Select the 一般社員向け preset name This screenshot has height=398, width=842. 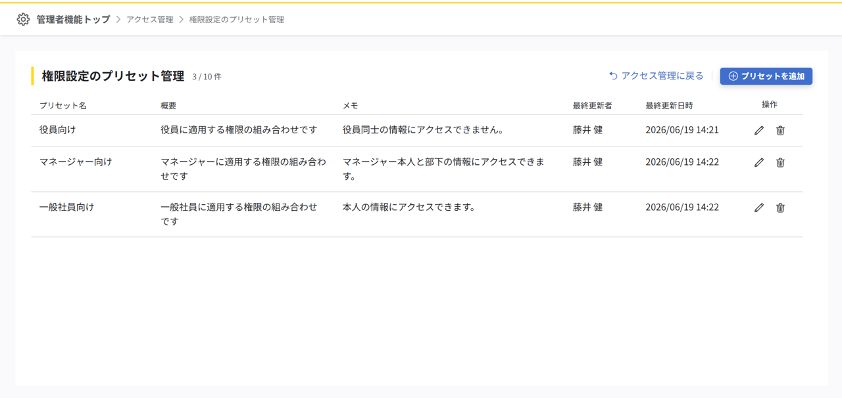point(67,207)
